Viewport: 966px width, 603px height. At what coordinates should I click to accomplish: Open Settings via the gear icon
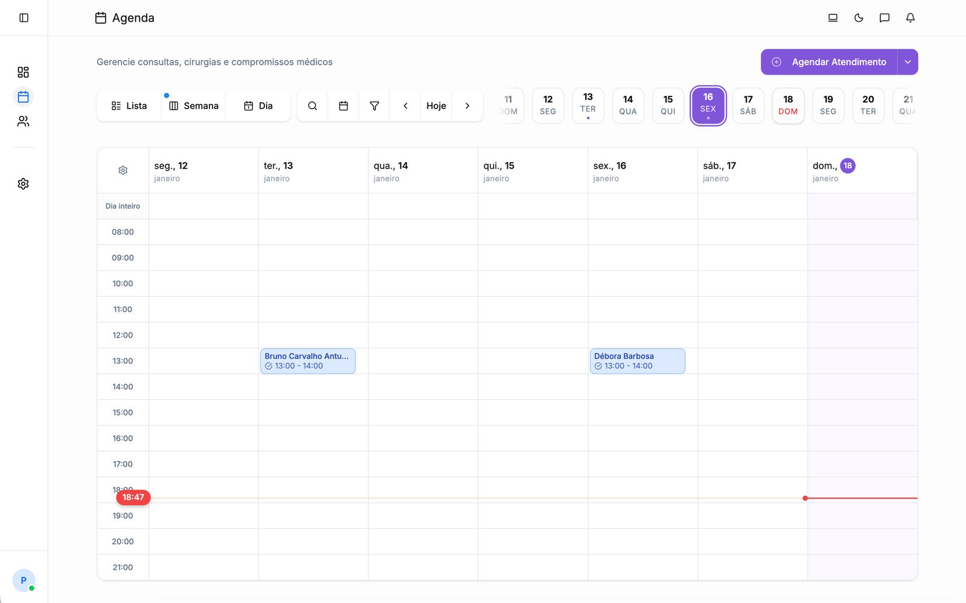tap(24, 183)
